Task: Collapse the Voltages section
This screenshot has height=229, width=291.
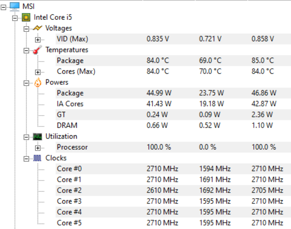Action: tap(26, 28)
